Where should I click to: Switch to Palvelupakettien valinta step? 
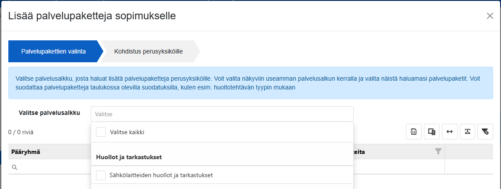[53, 51]
